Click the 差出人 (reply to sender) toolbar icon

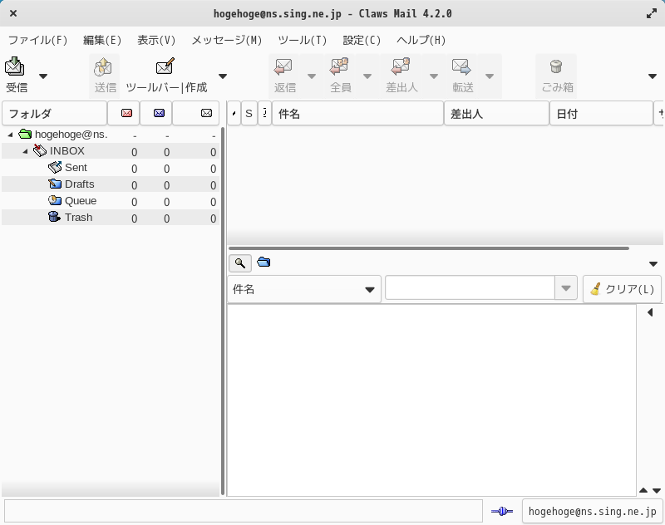pyautogui.click(x=401, y=76)
